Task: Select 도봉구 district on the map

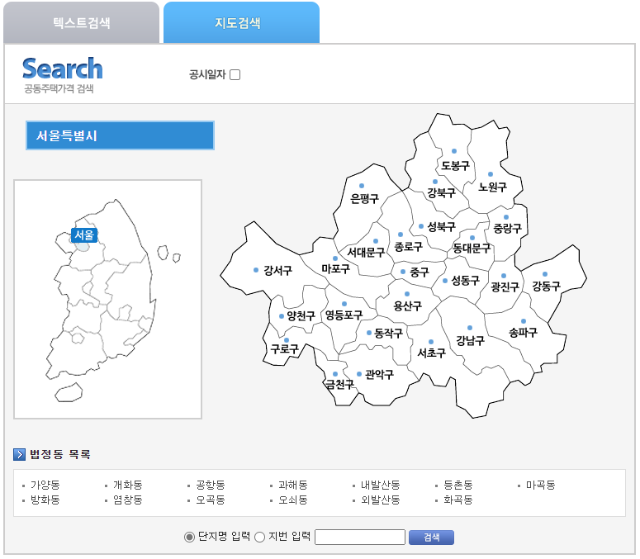Action: click(x=455, y=165)
